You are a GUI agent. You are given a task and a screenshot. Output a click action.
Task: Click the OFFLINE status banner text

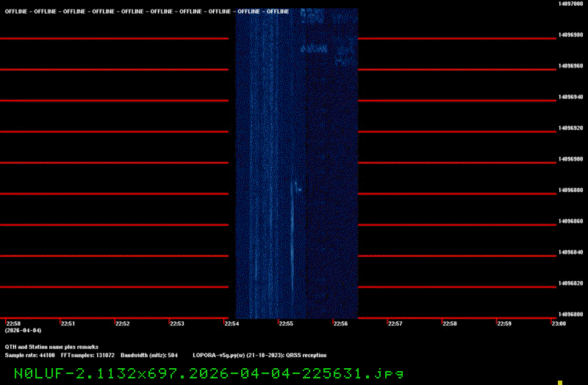(x=147, y=12)
